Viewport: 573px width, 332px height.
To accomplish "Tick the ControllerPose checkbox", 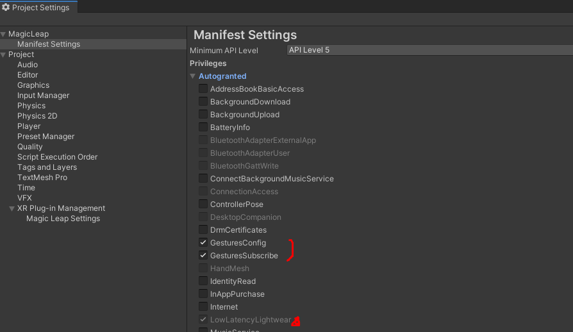I will (x=203, y=204).
